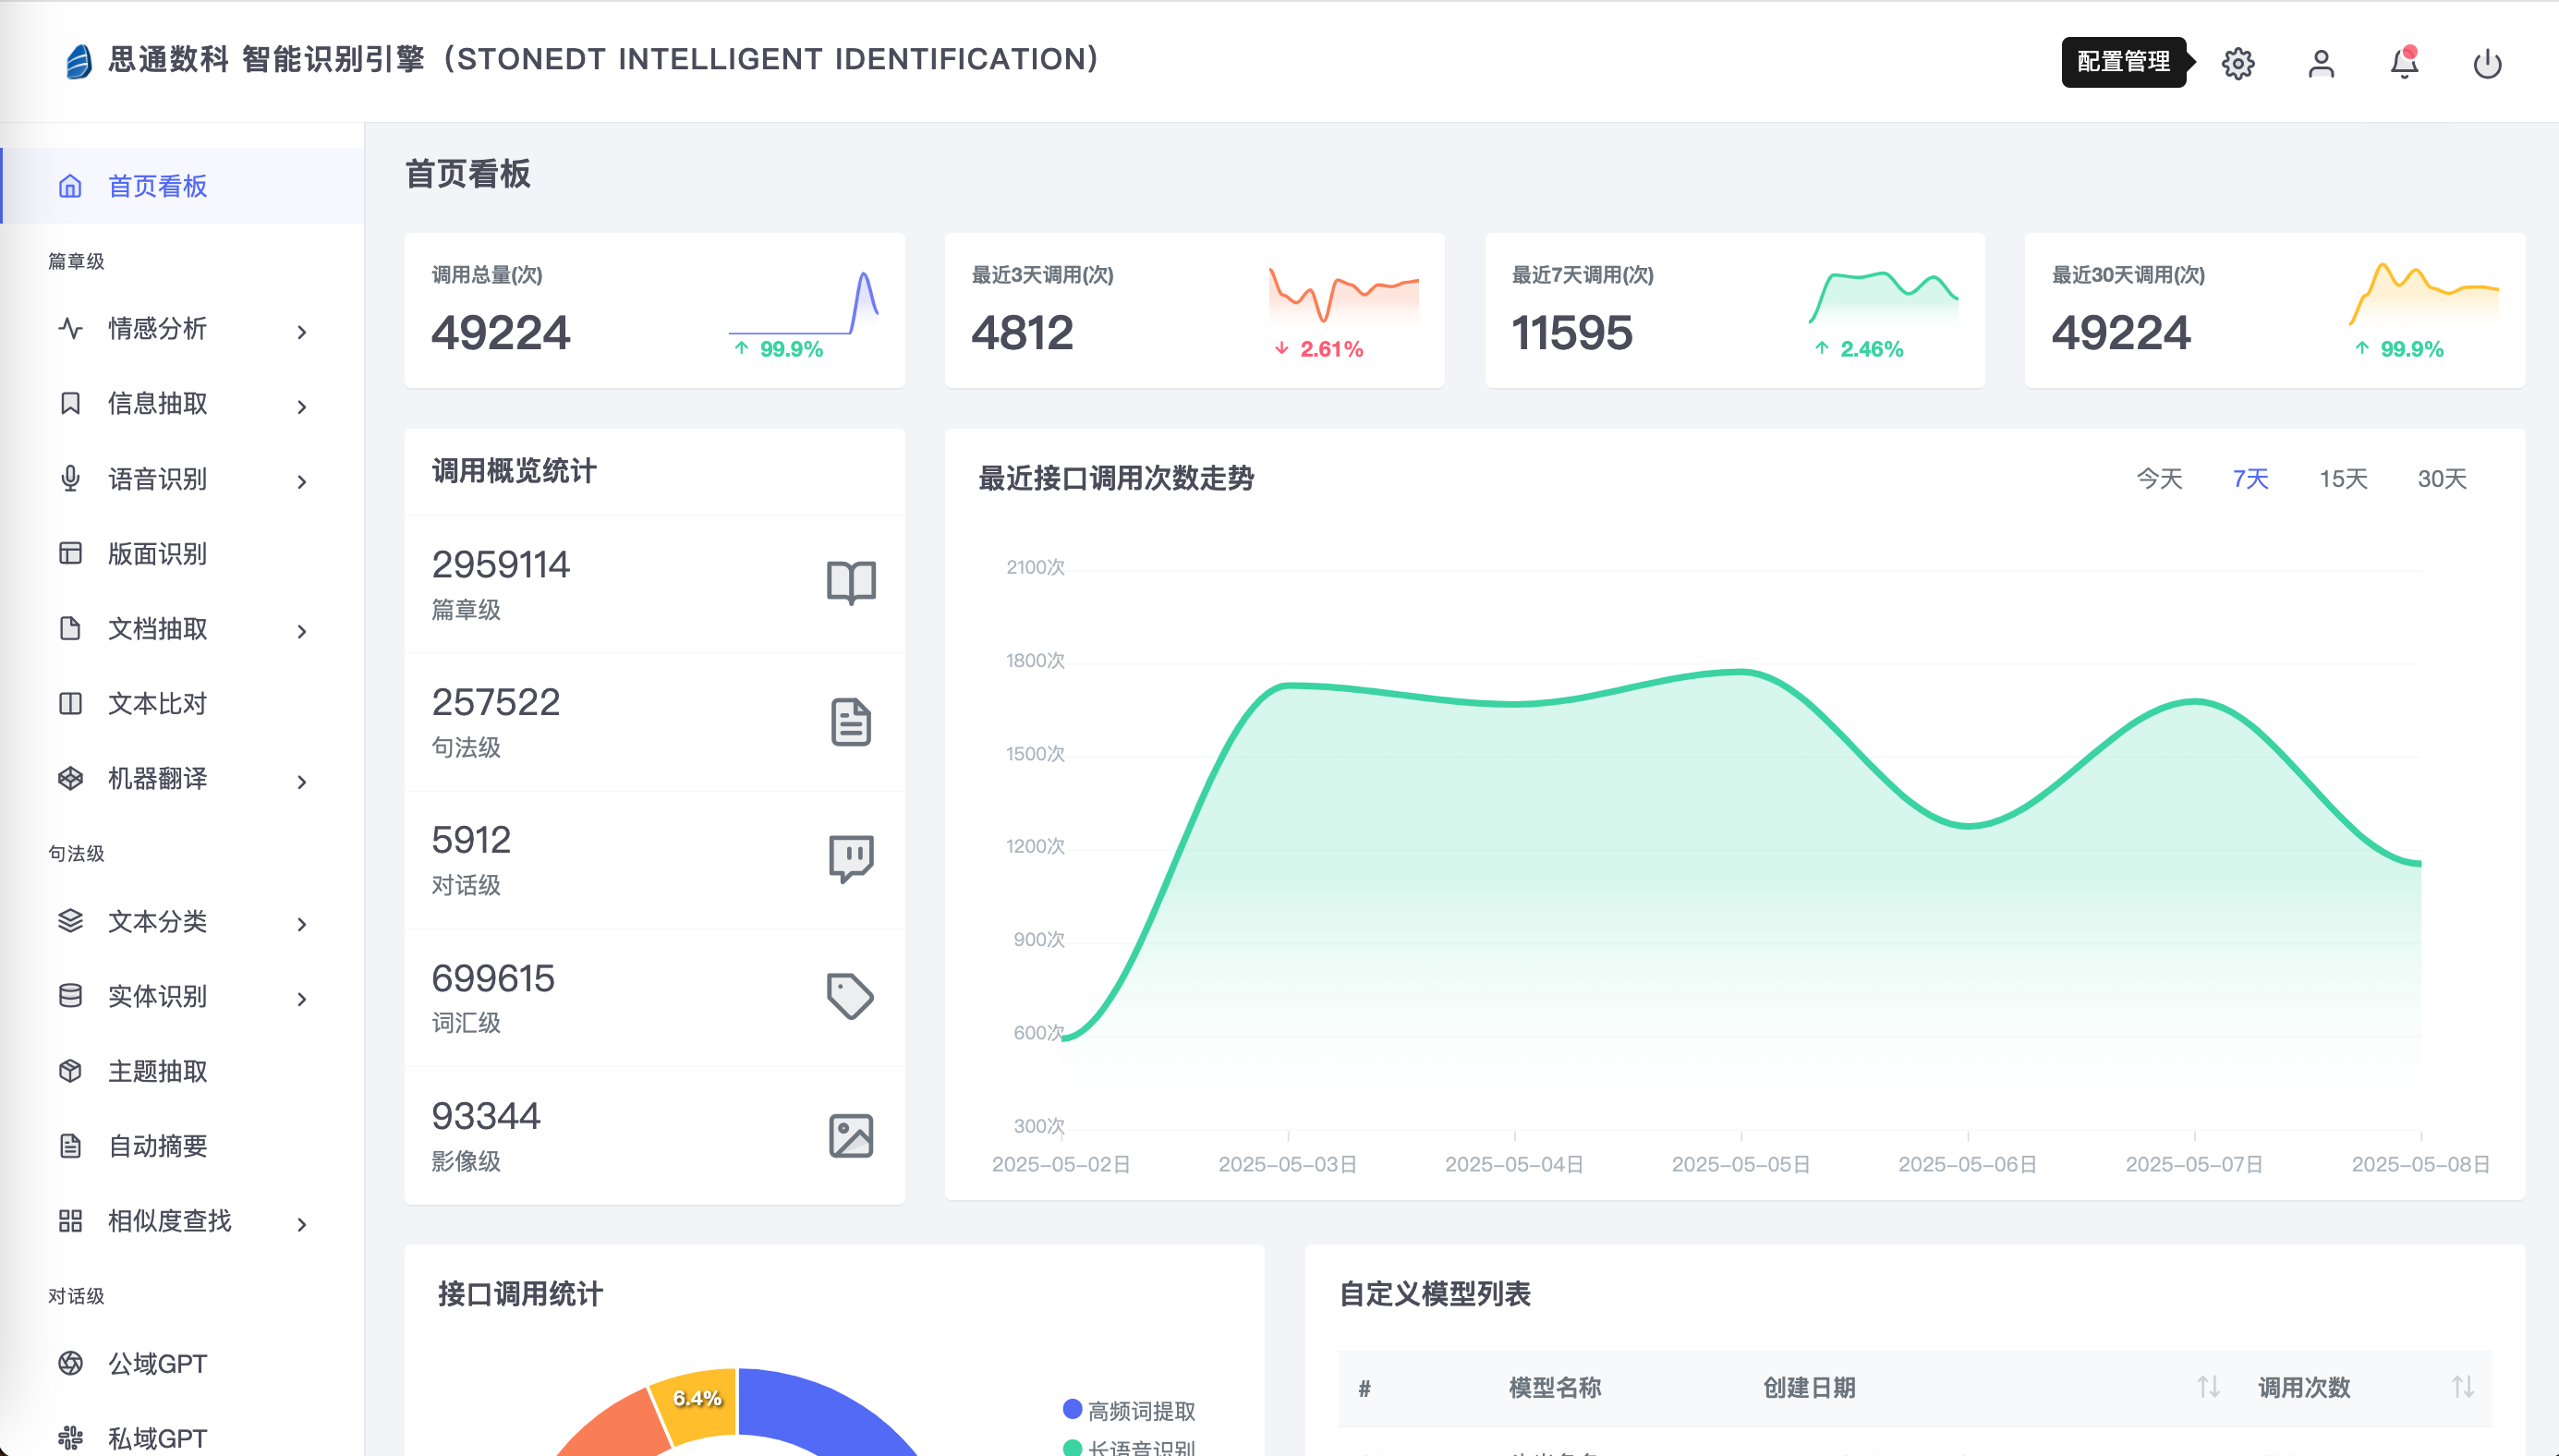Toggle 高频词提取 legend item

point(1139,1410)
